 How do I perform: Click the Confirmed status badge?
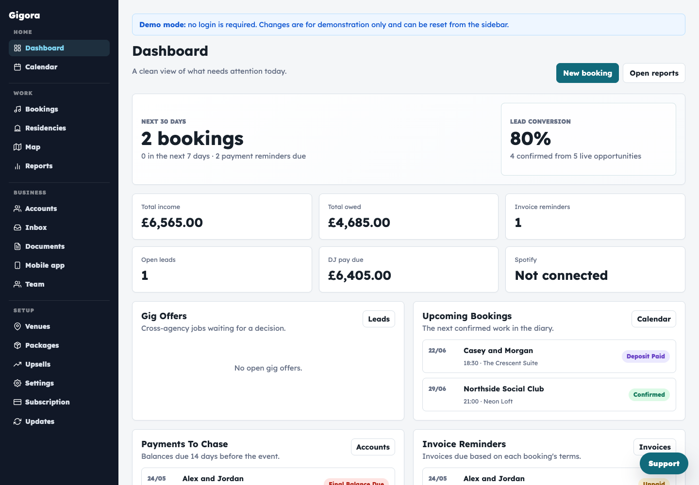click(x=649, y=395)
